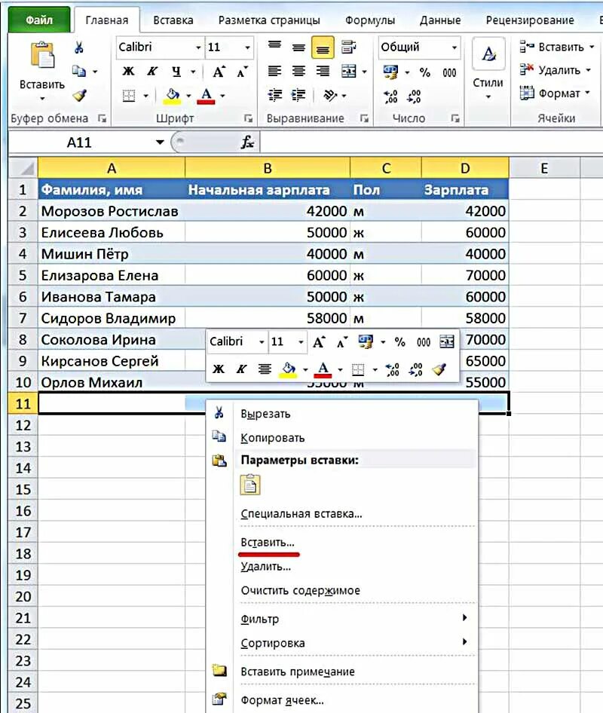Click the fx insert function button
This screenshot has height=713, width=603.
click(247, 142)
